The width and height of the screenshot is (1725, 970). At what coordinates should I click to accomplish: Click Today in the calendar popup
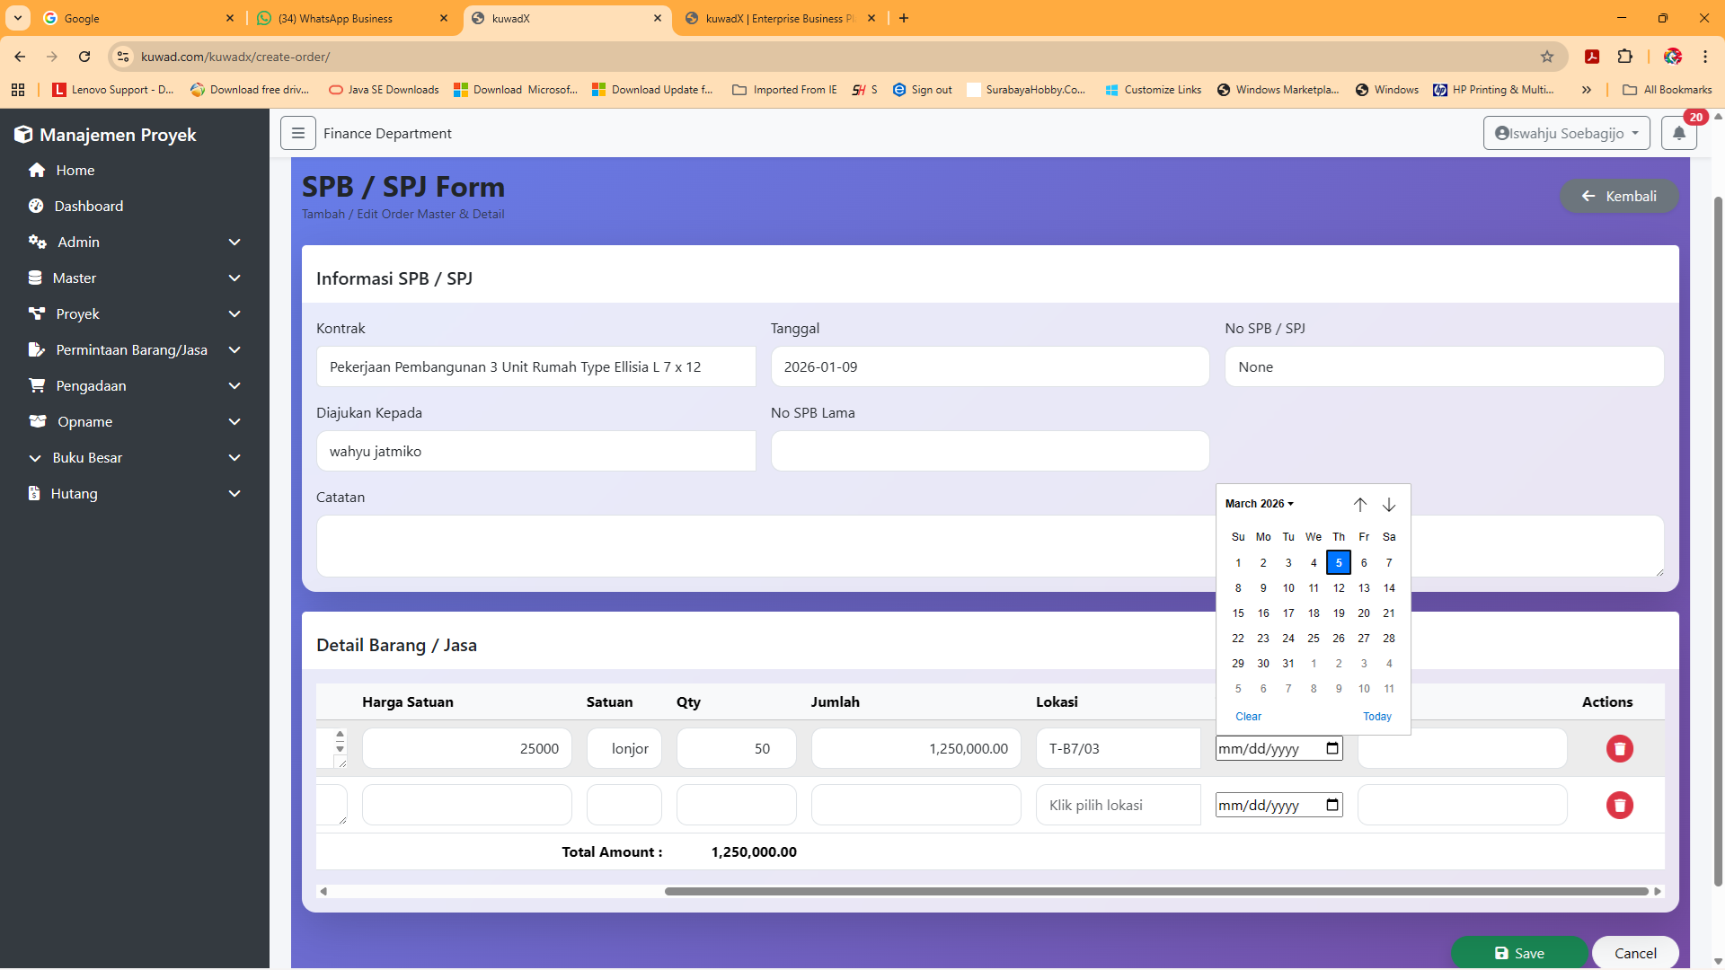pyautogui.click(x=1377, y=717)
